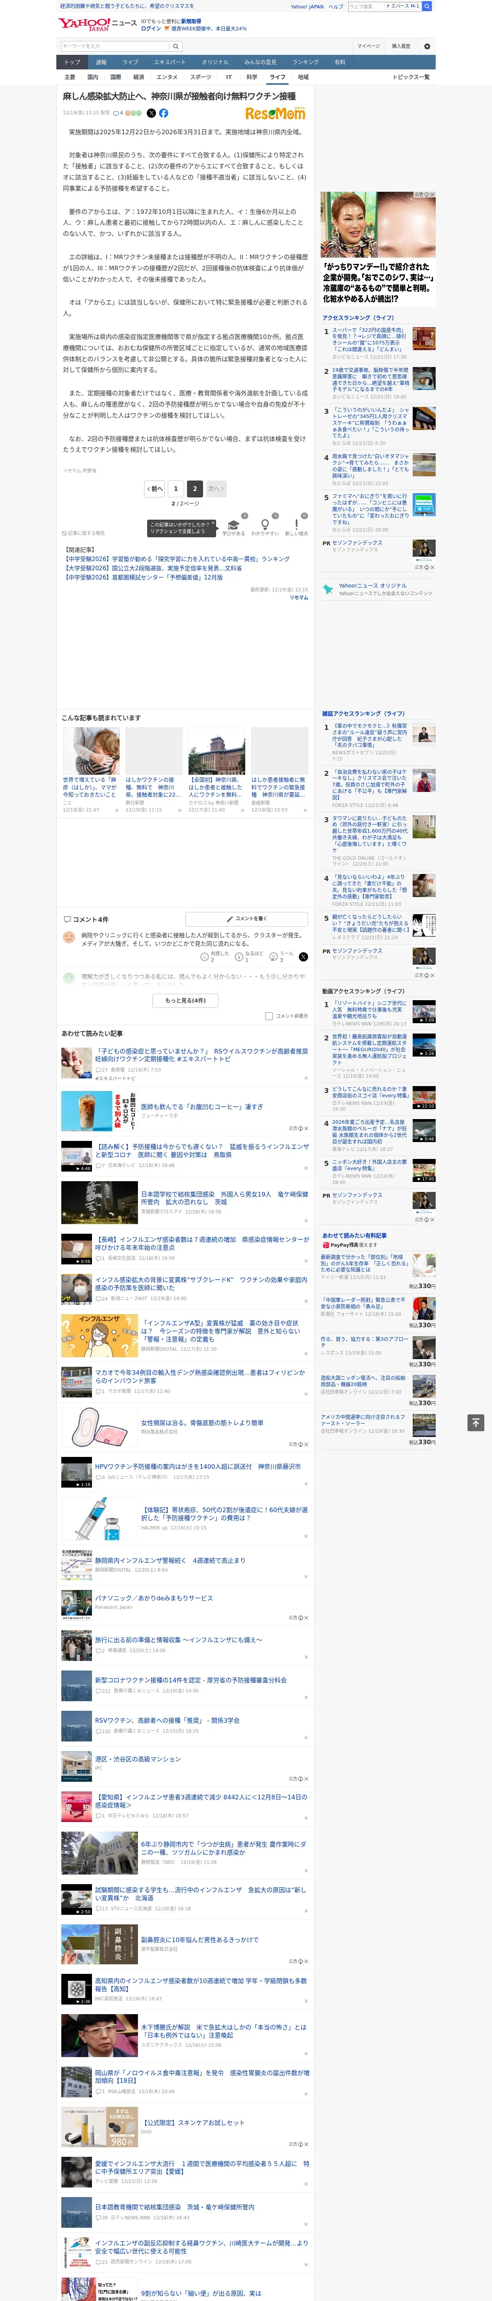Open 日本語学校で結核集団感染 茨城 article
492x2301 pixels.
pyautogui.click(x=224, y=1198)
